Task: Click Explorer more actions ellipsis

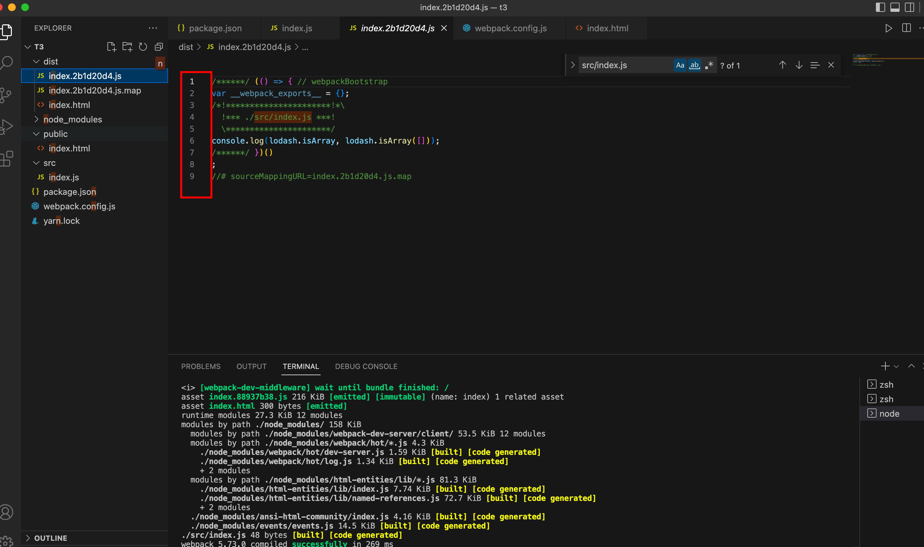Action: pos(153,28)
